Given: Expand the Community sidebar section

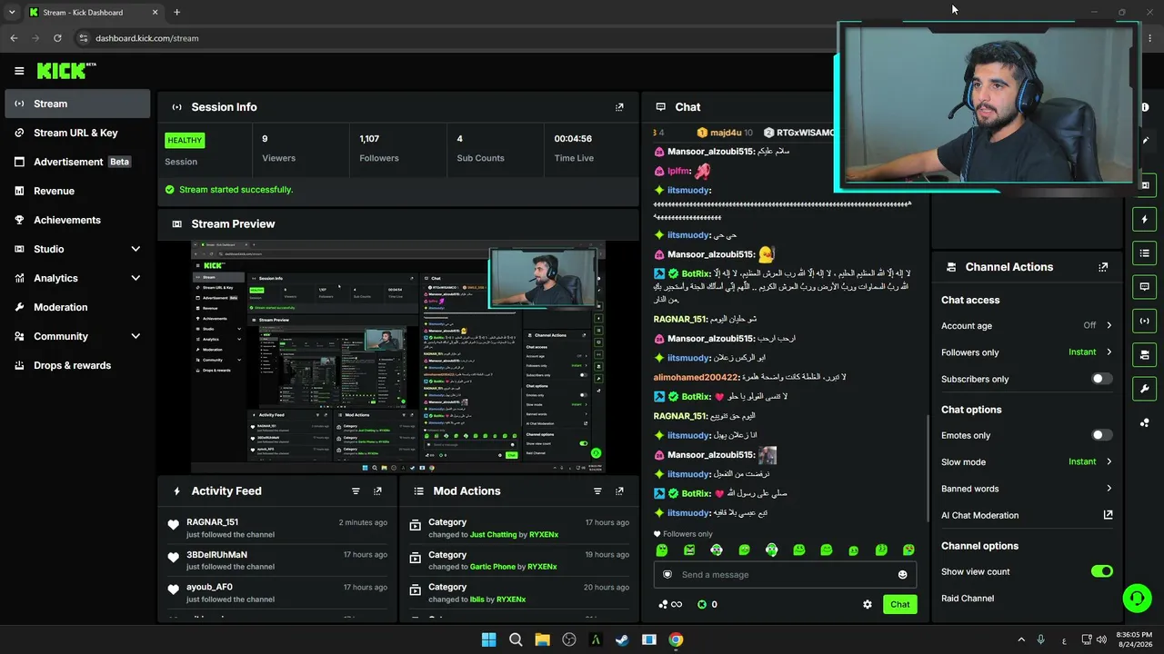Looking at the screenshot, I should tap(135, 336).
